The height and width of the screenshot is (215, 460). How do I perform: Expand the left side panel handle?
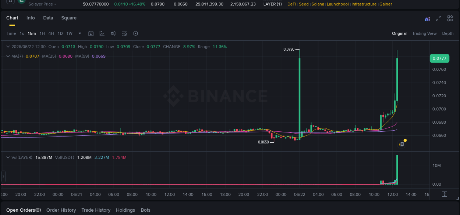coord(3,176)
